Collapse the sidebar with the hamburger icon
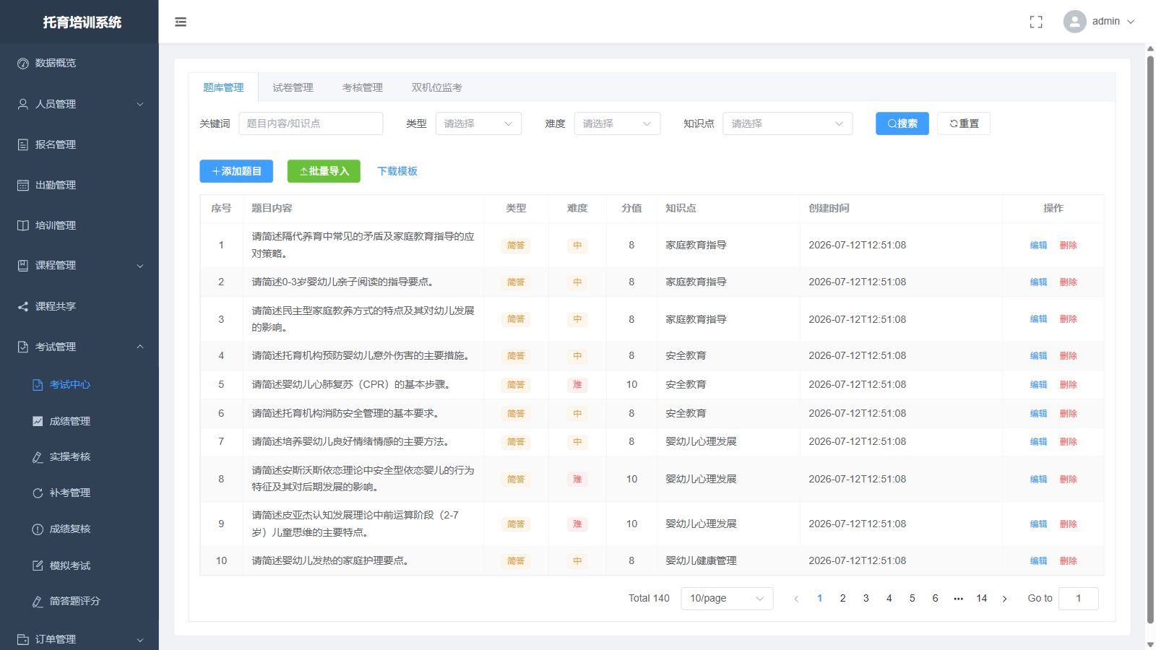Screen dimensions: 1156x650 181,22
